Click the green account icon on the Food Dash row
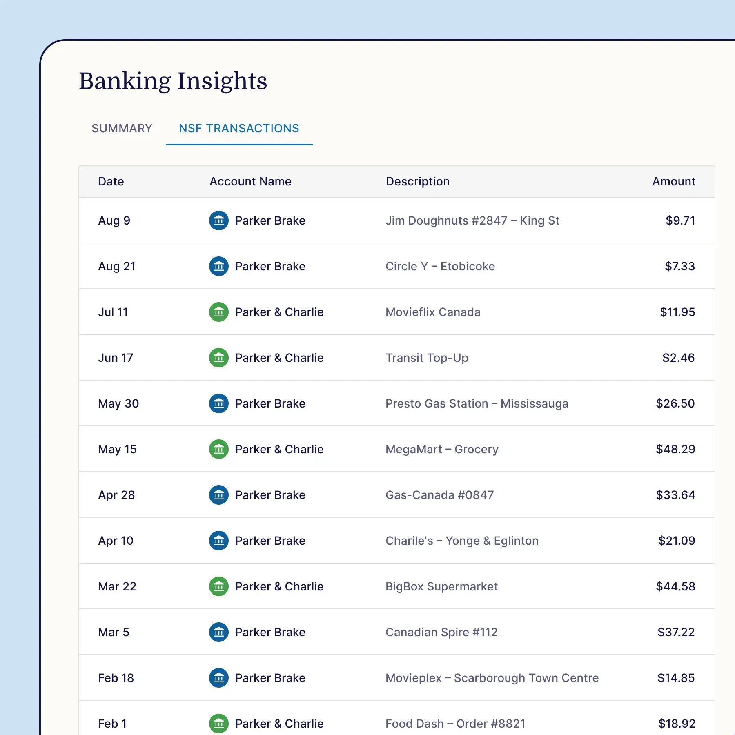The width and height of the screenshot is (735, 735). click(219, 724)
